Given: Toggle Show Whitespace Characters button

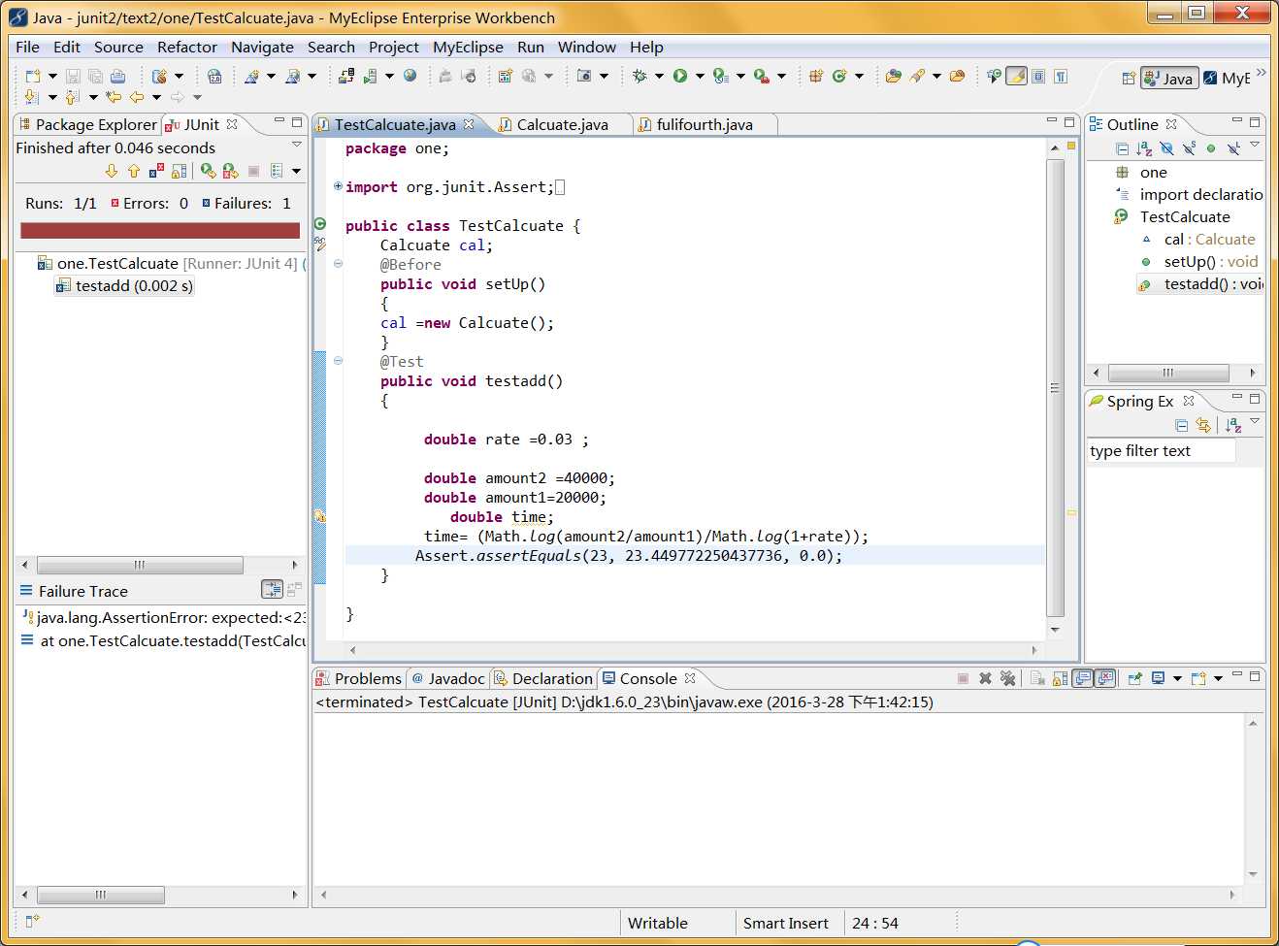Looking at the screenshot, I should (1061, 76).
